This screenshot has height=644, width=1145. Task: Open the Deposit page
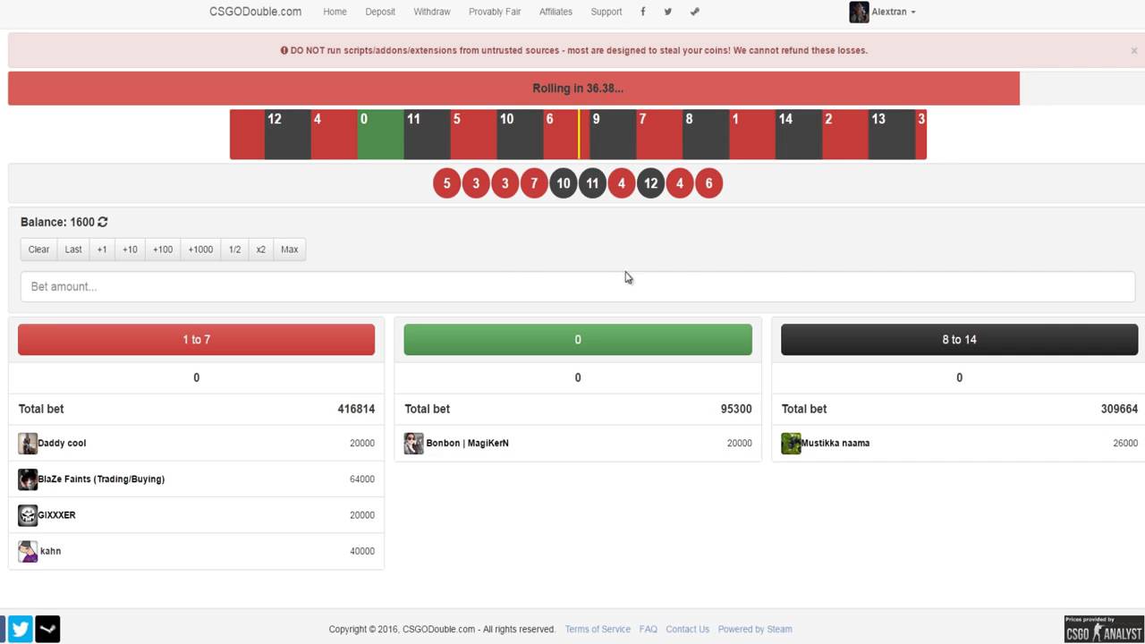click(x=380, y=12)
